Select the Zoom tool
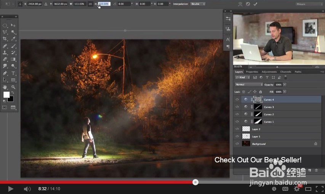This screenshot has width=325, height=194. 13,87
